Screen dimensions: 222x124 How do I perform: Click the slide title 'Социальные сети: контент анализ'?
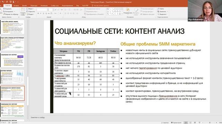coord(119,31)
